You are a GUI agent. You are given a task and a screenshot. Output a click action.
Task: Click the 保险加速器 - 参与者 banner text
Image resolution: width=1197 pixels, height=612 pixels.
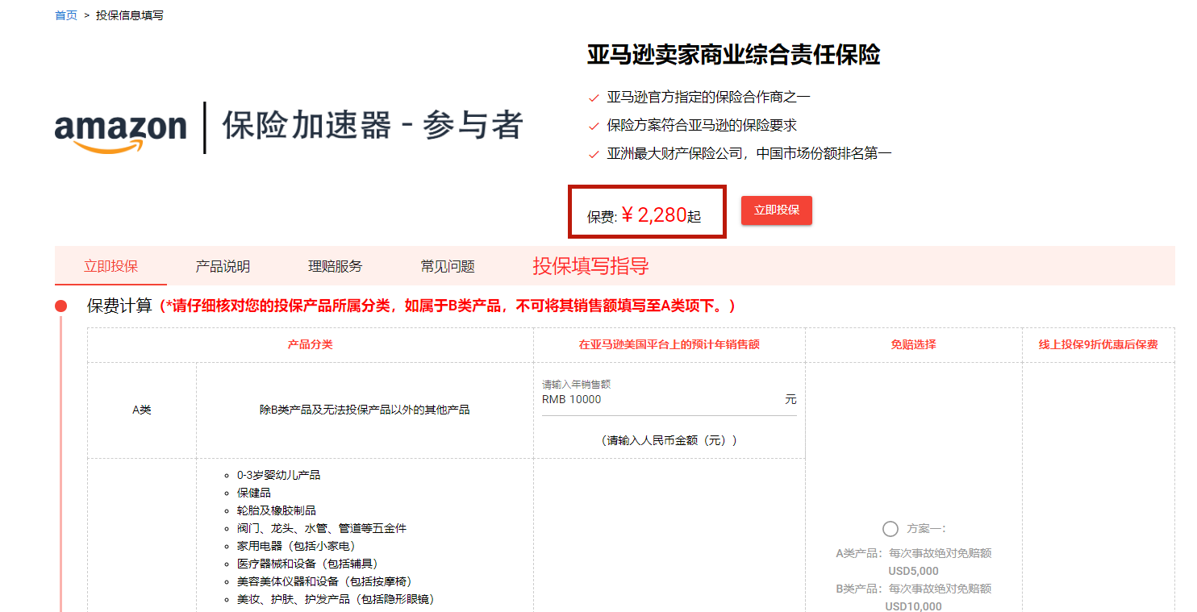373,127
